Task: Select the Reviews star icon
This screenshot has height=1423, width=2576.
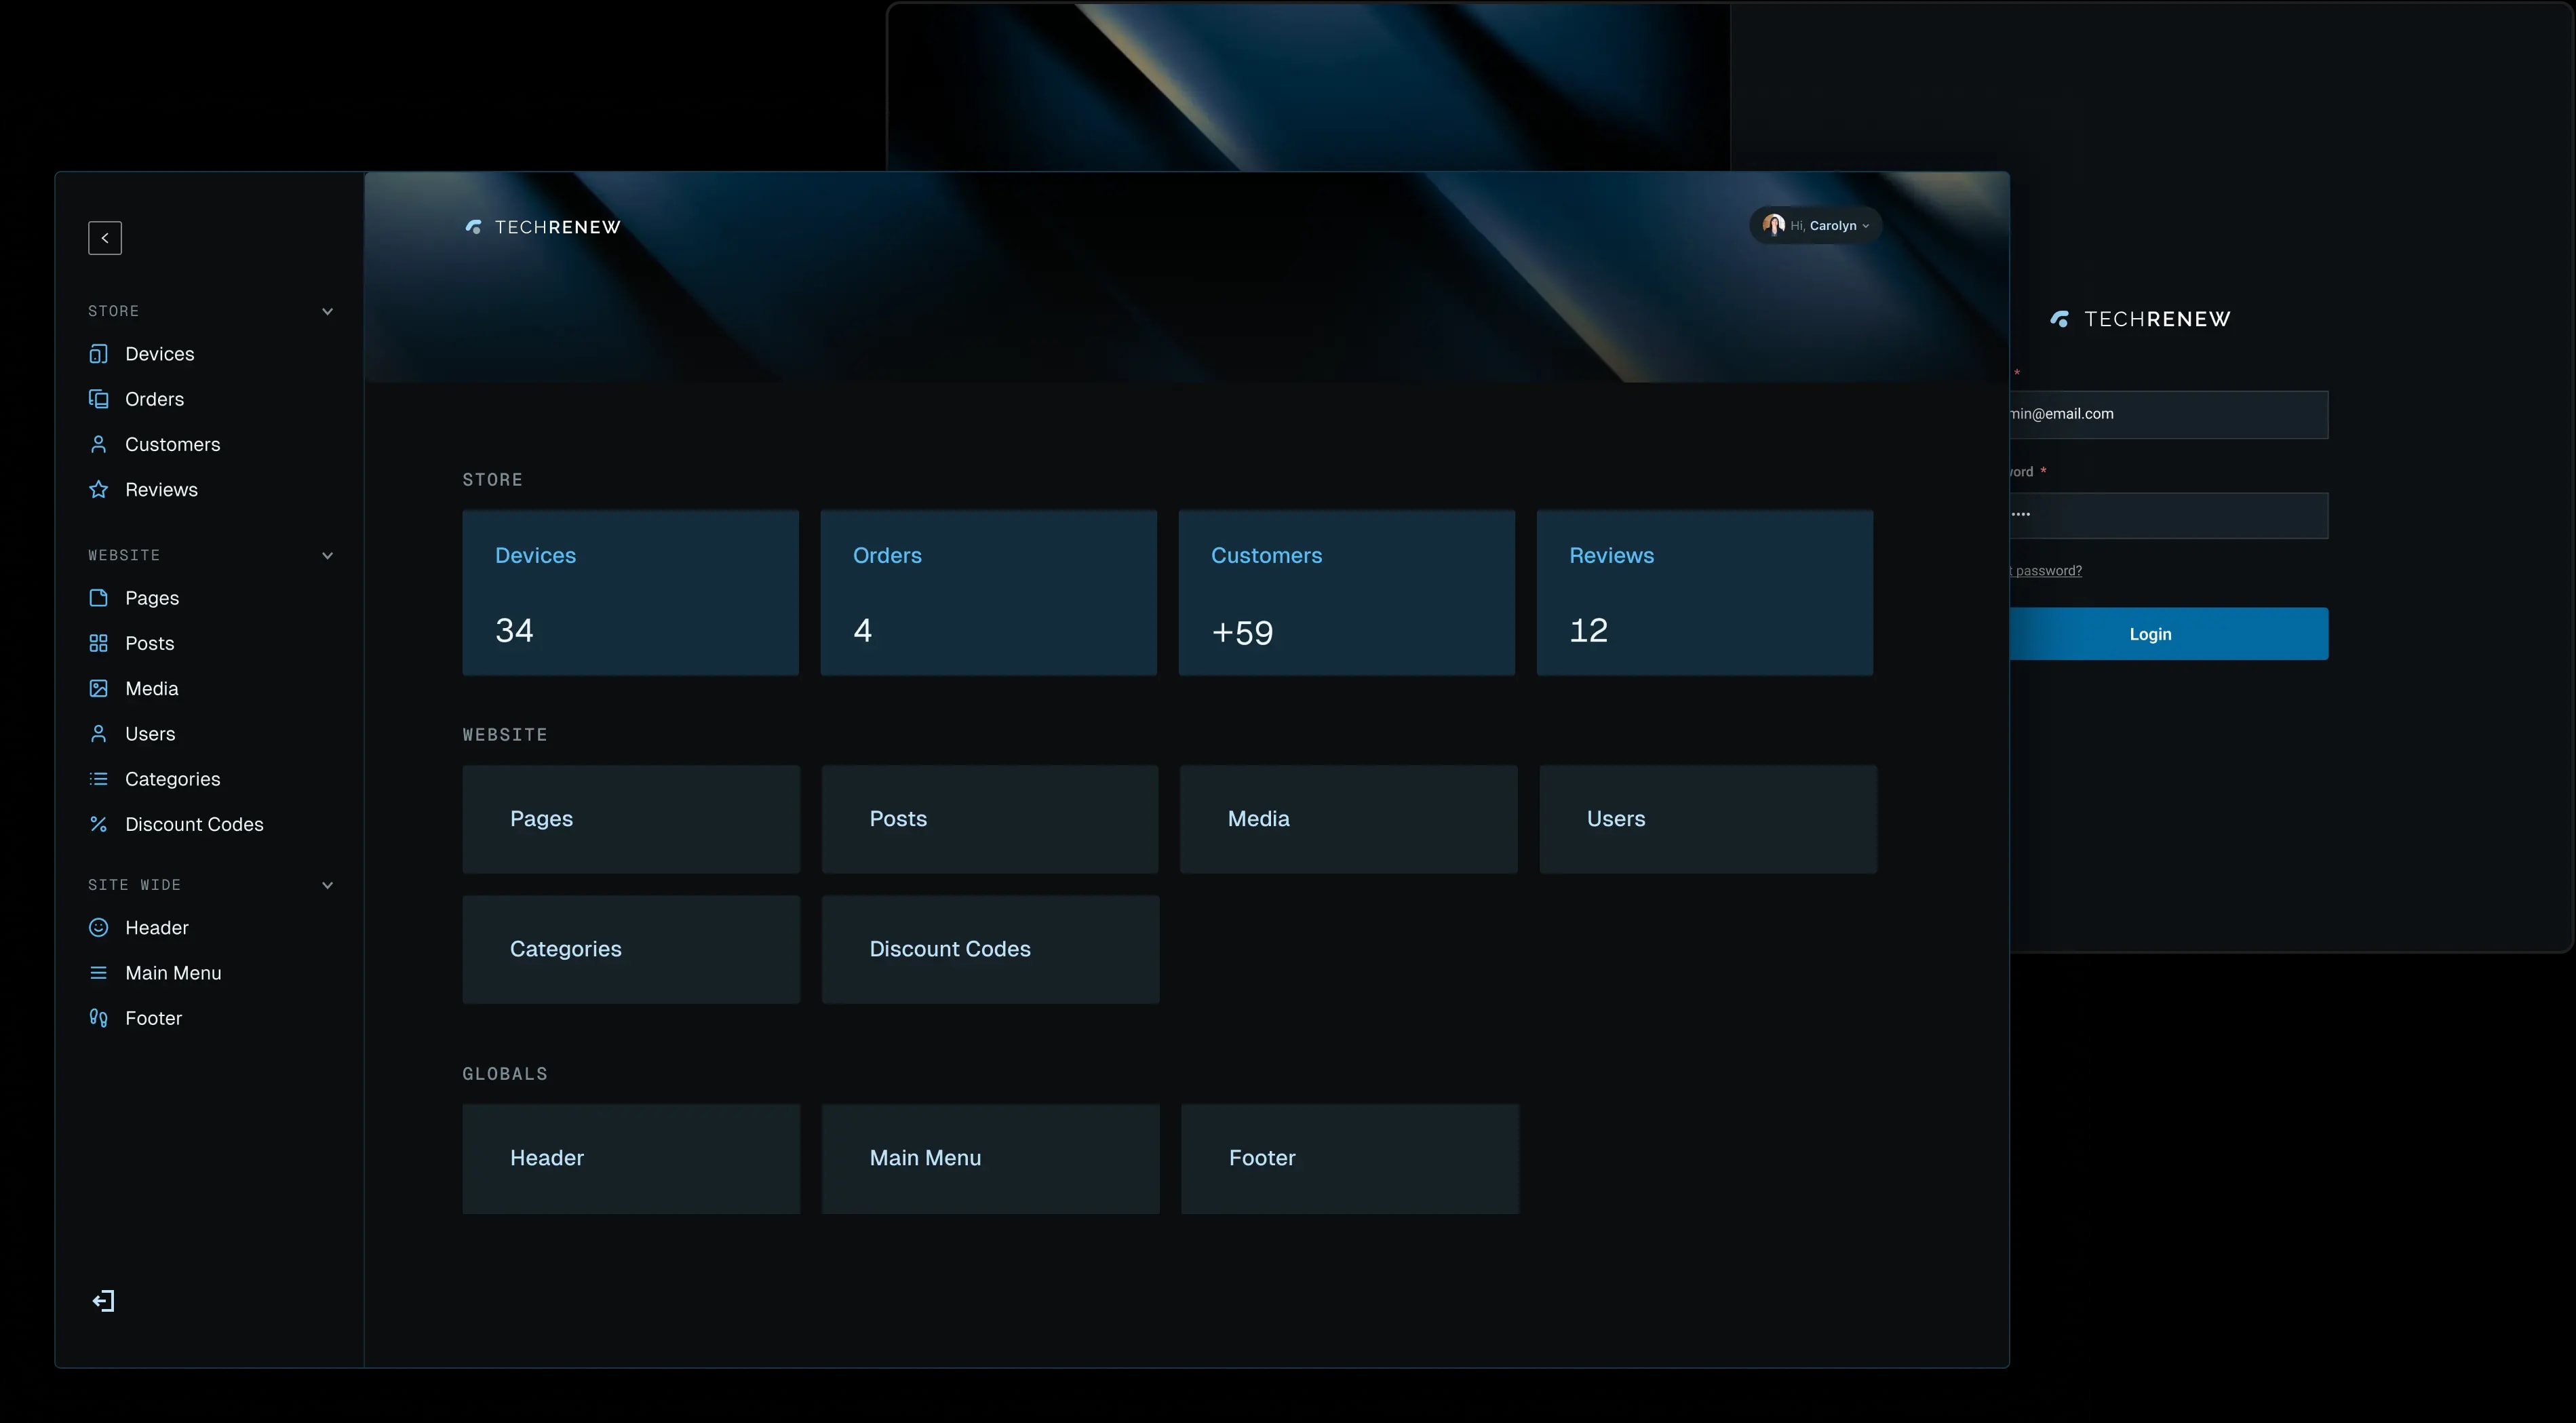Action: (100, 489)
